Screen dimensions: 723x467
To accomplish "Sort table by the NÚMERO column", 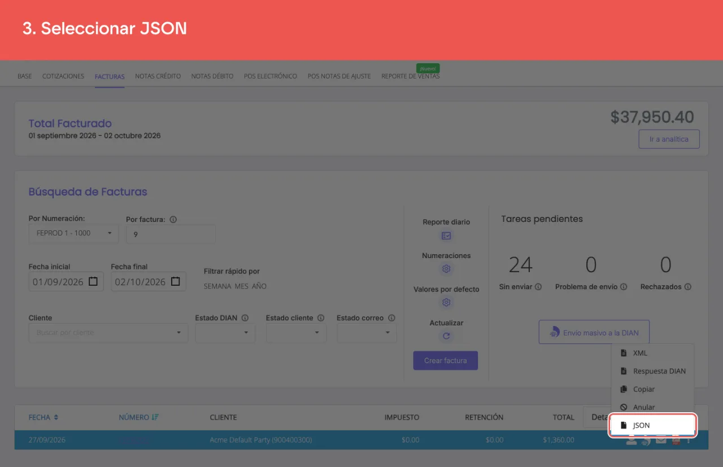I will coord(139,417).
